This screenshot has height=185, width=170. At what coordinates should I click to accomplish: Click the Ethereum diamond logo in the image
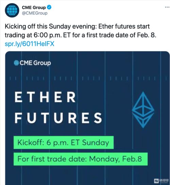pos(143,110)
